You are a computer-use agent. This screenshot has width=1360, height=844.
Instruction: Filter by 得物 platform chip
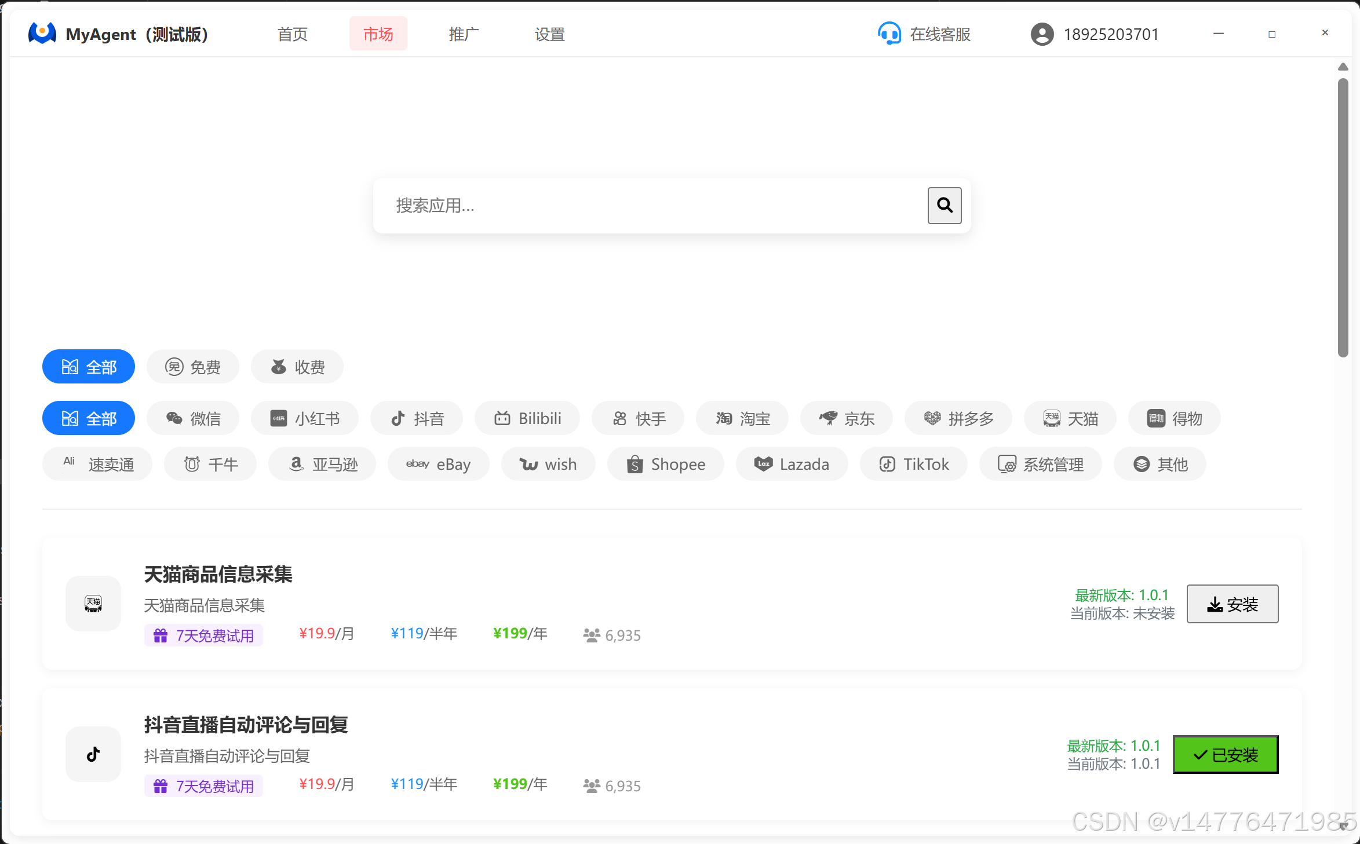[1175, 418]
